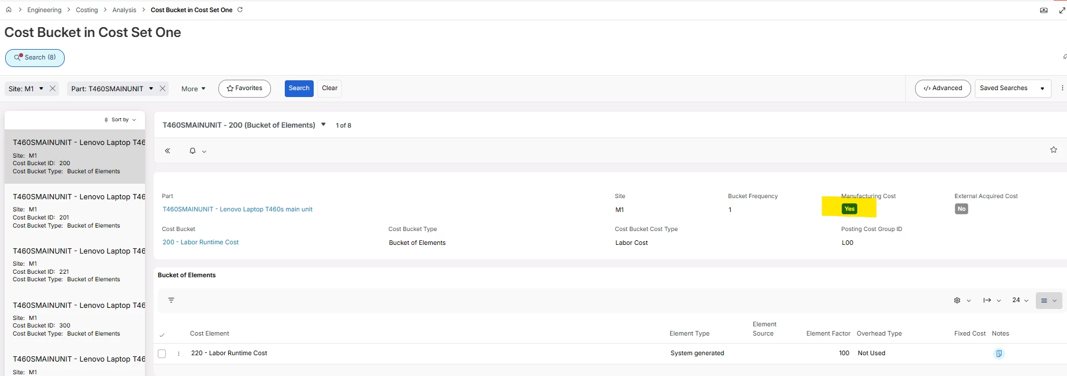Open the Part filter dropdown arrow
This screenshot has width=1067, height=376.
[x=151, y=88]
